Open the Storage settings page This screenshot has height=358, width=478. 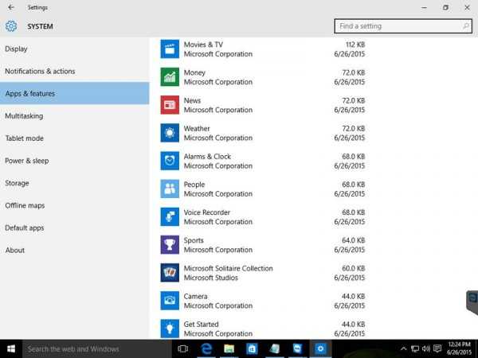[75, 183]
